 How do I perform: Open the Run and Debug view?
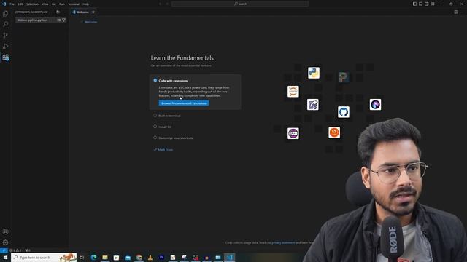(5, 47)
